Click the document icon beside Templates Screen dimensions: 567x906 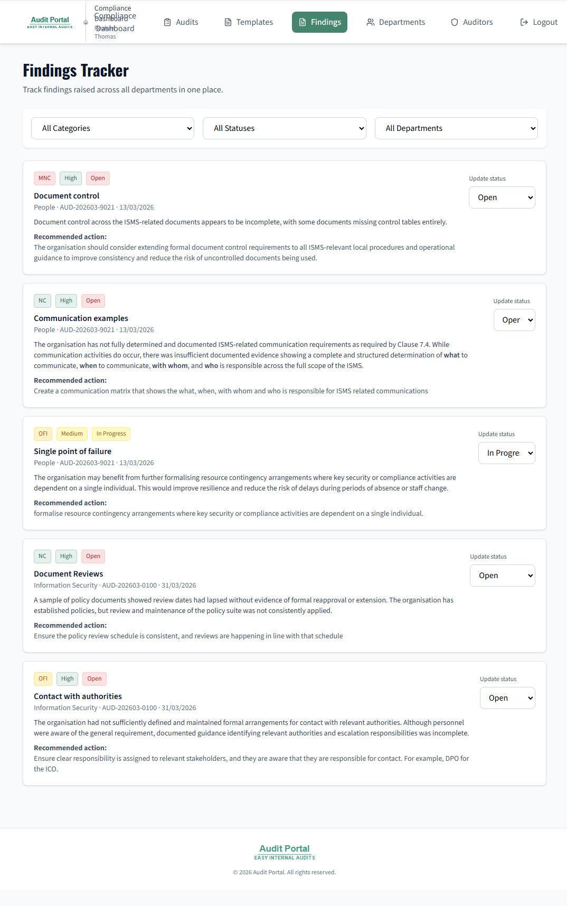click(x=228, y=22)
